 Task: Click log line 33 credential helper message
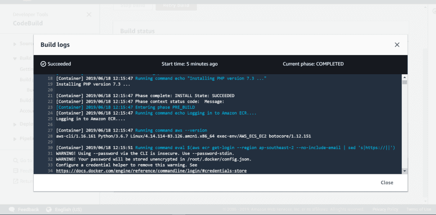[127, 165]
